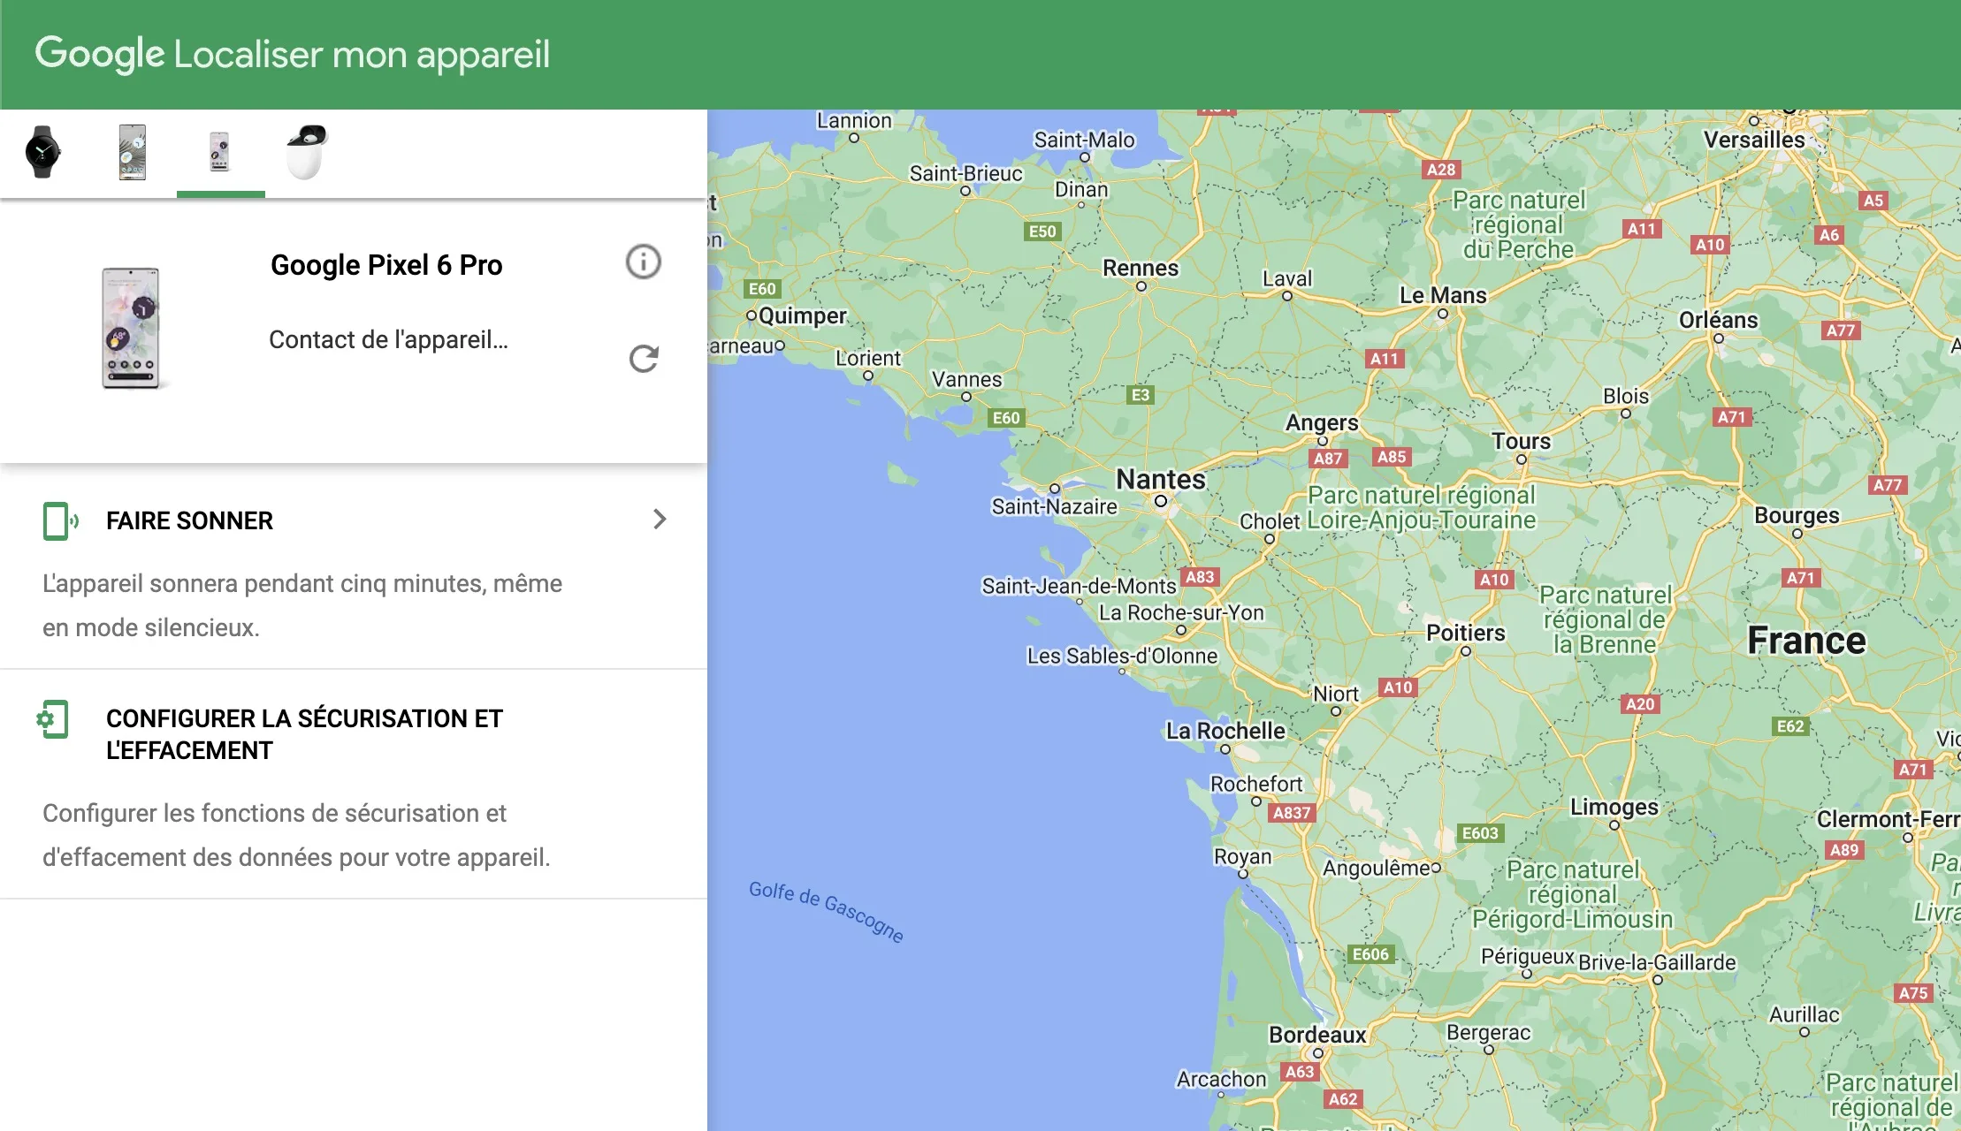The height and width of the screenshot is (1131, 1961).
Task: Click large Pixel 6 Pro device image
Action: [131, 328]
